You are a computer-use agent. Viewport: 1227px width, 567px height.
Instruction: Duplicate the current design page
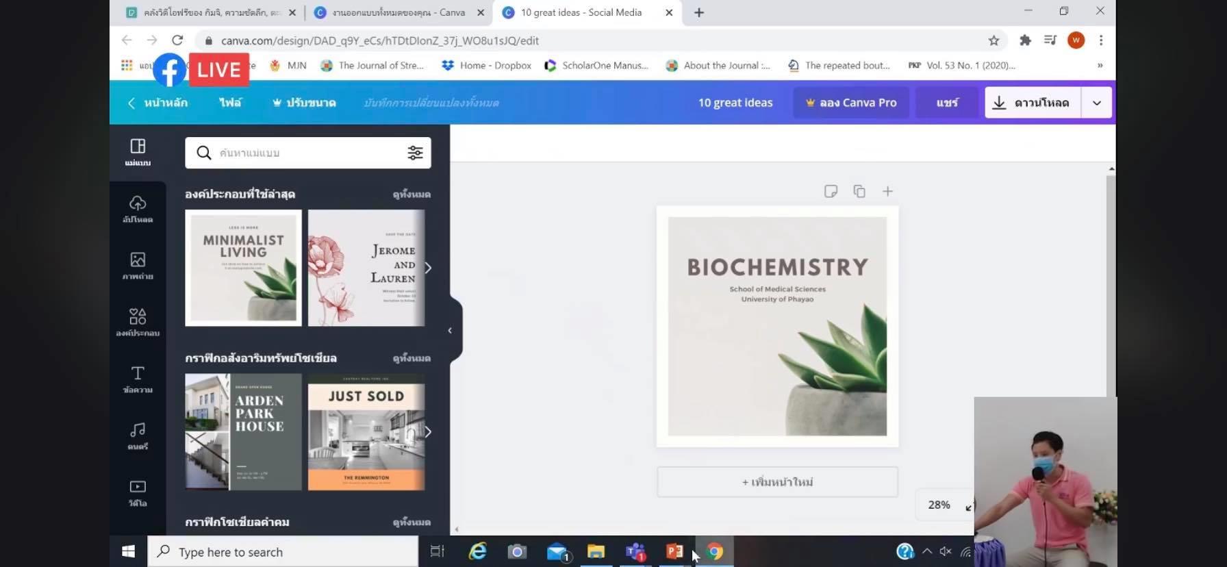tap(859, 191)
